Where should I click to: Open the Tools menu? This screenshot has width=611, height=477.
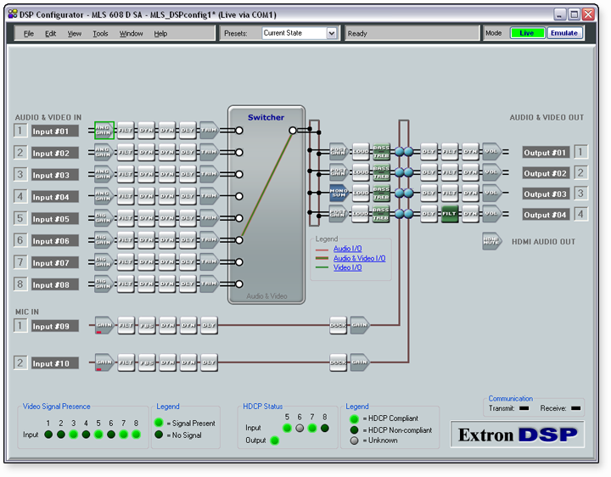click(100, 34)
